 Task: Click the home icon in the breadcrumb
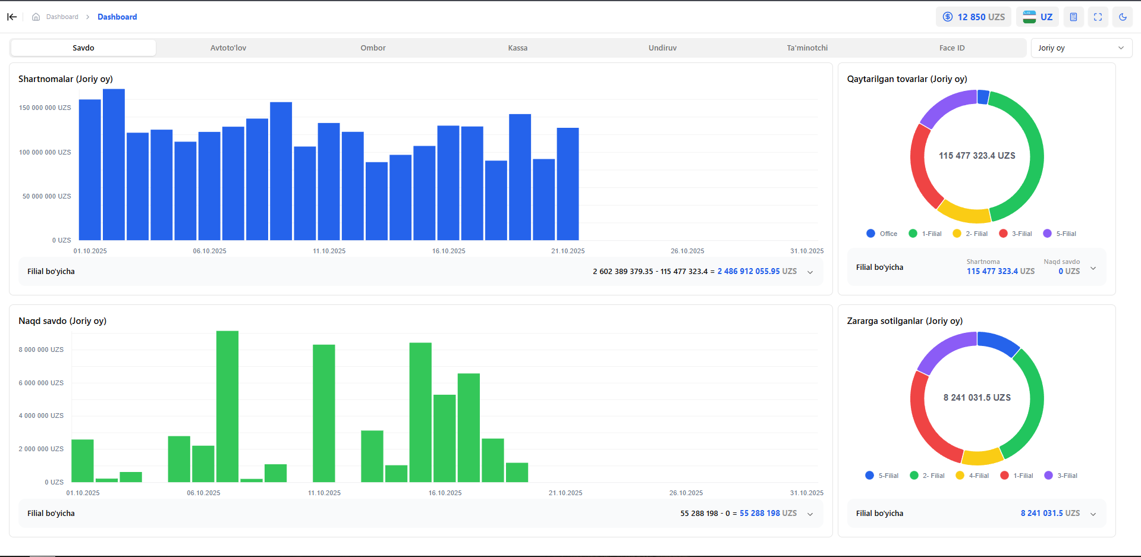point(36,17)
